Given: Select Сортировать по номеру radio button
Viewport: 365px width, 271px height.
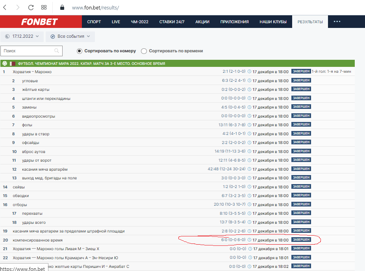Looking at the screenshot, I should click(79, 51).
